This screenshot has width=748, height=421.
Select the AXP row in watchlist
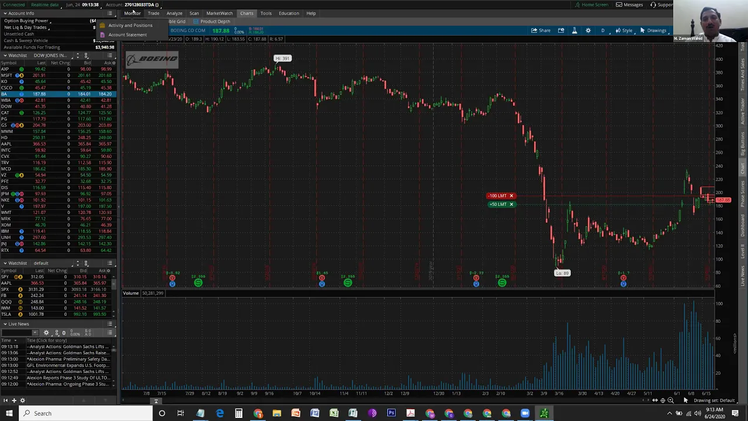click(58, 69)
